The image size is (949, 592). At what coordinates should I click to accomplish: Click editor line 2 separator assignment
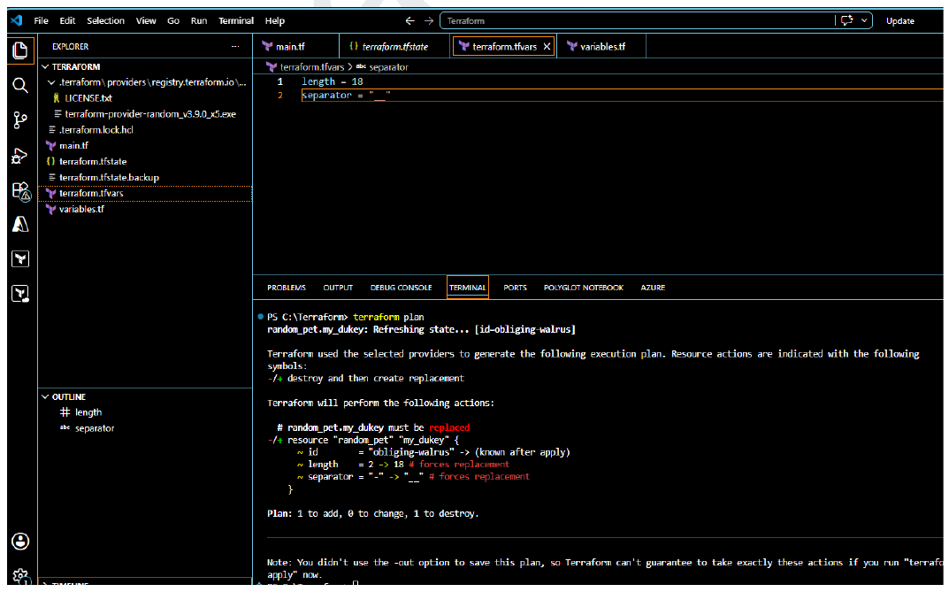click(346, 95)
